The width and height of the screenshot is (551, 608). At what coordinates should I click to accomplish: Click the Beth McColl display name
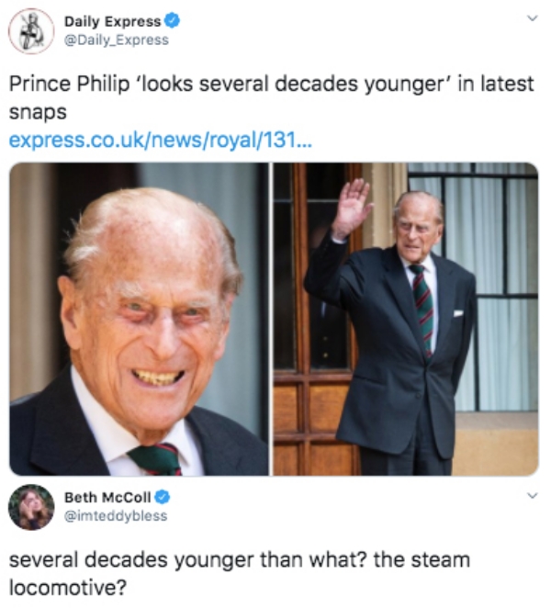tap(107, 497)
